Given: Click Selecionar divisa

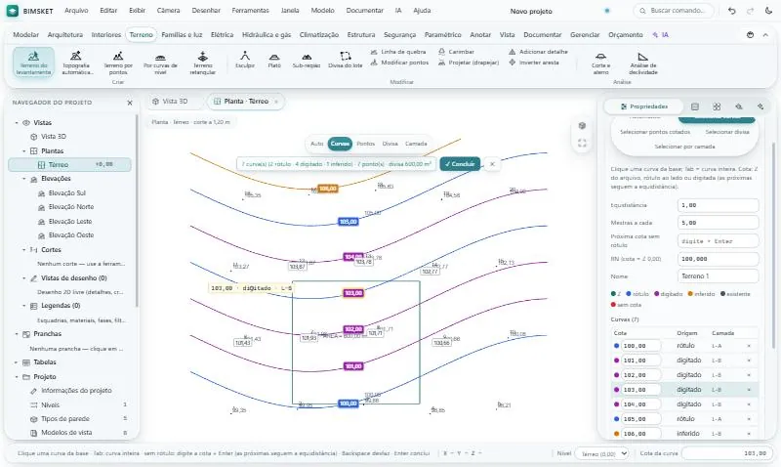Looking at the screenshot, I should point(727,132).
